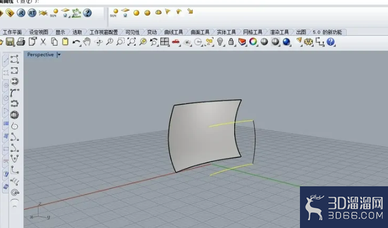The height and width of the screenshot is (228, 388).
Task: Click the Cut scissors icon
Action: click(x=43, y=42)
